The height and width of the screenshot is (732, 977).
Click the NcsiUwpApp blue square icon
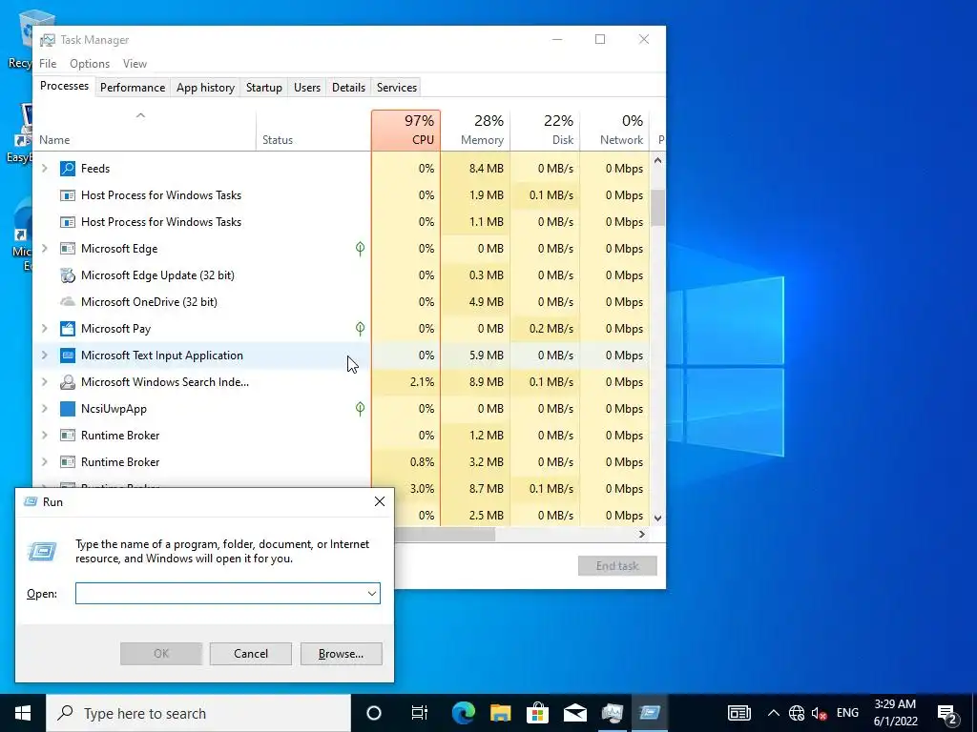click(x=68, y=409)
